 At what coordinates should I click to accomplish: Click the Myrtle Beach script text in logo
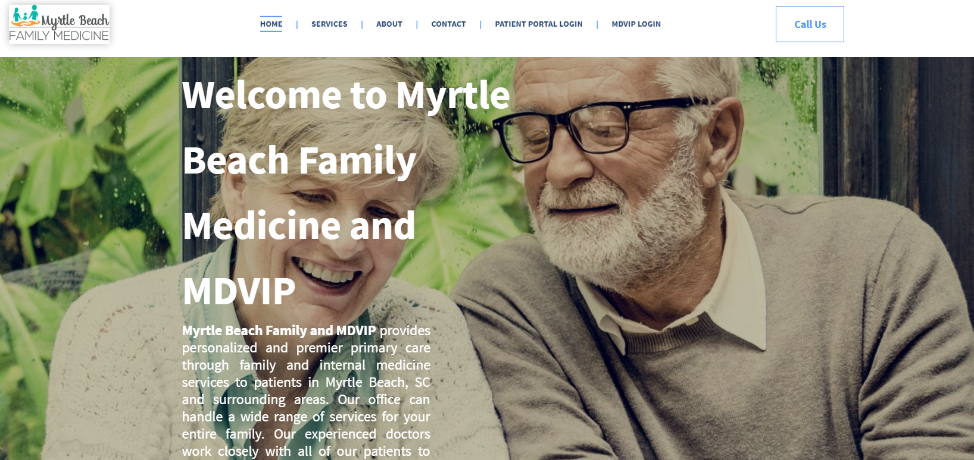(75, 21)
